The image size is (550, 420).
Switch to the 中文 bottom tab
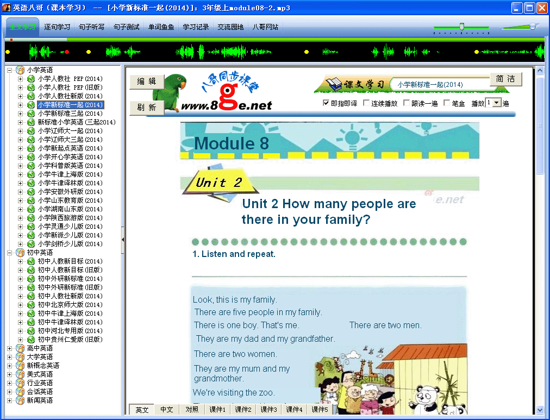(167, 410)
